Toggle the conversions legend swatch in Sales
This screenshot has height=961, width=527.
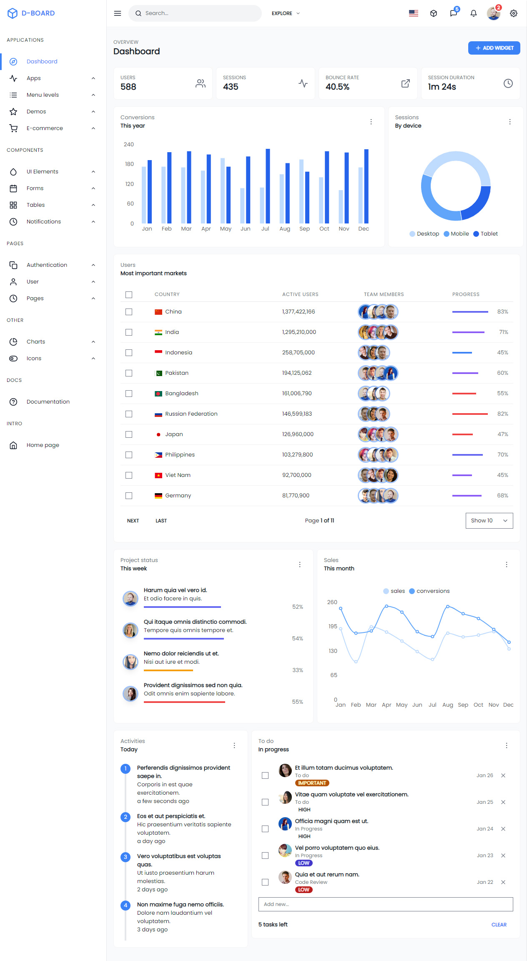pos(412,591)
